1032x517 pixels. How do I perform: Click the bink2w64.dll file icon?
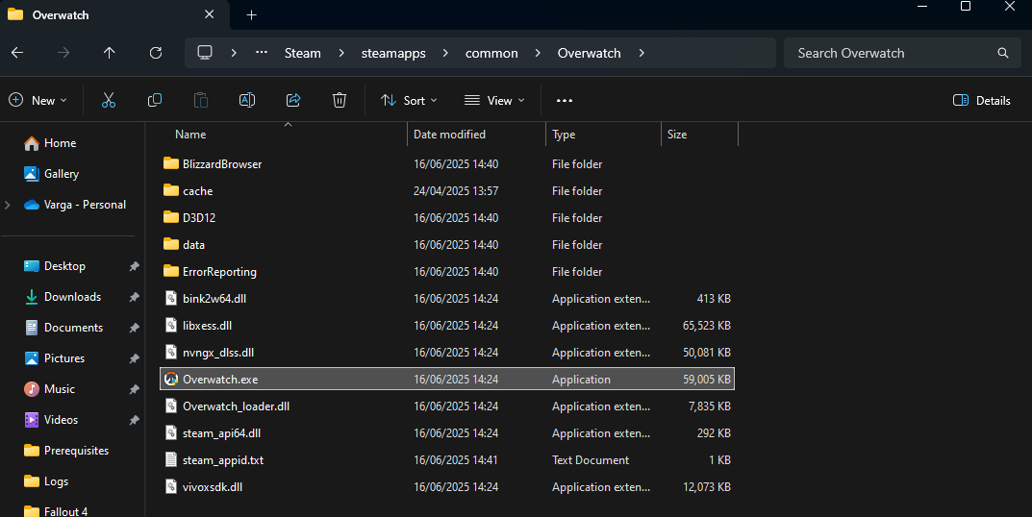coord(171,298)
